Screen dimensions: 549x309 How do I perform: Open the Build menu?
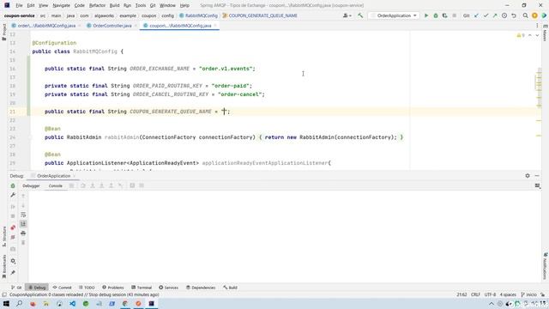point(114,5)
